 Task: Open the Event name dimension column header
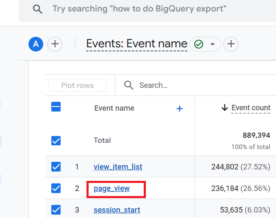click(114, 108)
